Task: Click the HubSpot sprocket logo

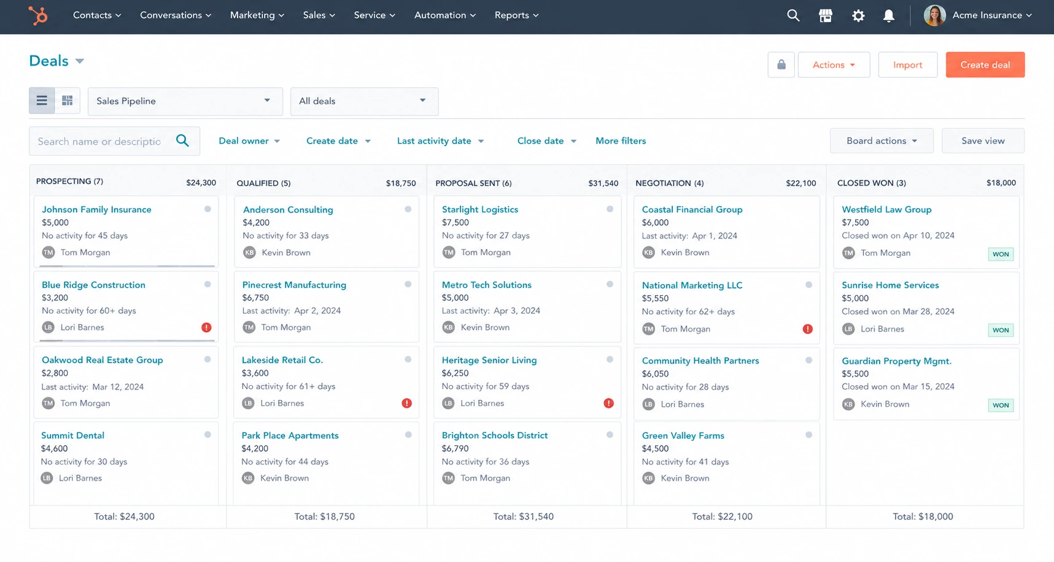Action: point(37,15)
